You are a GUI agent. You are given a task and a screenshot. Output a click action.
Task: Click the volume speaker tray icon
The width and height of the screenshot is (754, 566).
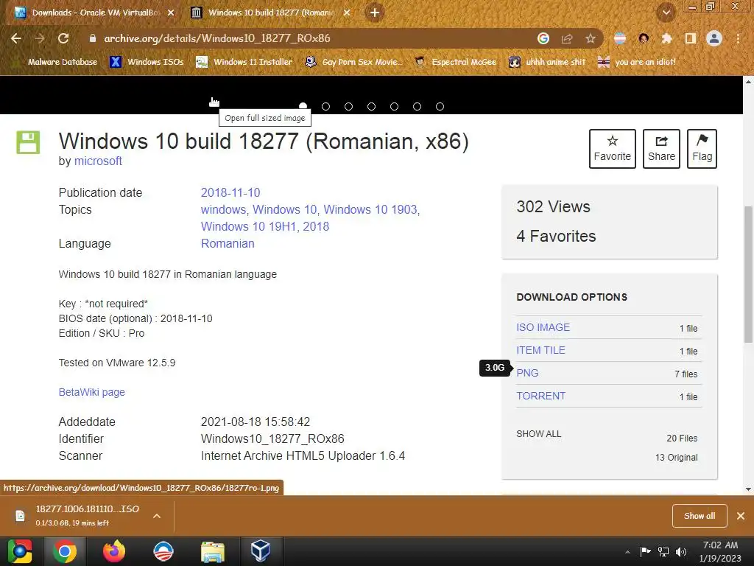[681, 552]
